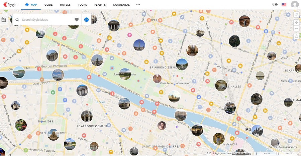Open the Pont Neuf bridge photo marker

pos(197,130)
